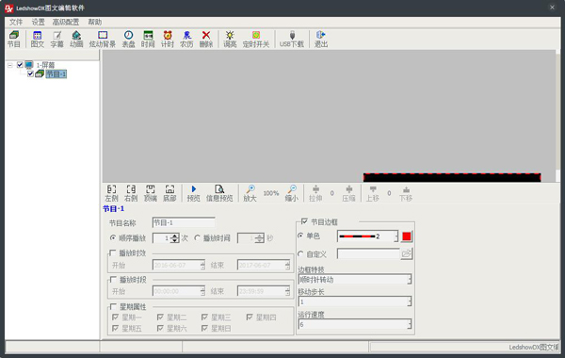This screenshot has width=565, height=358.
Task: Click the 退出 (exit) toolbar icon
Action: pyautogui.click(x=321, y=39)
